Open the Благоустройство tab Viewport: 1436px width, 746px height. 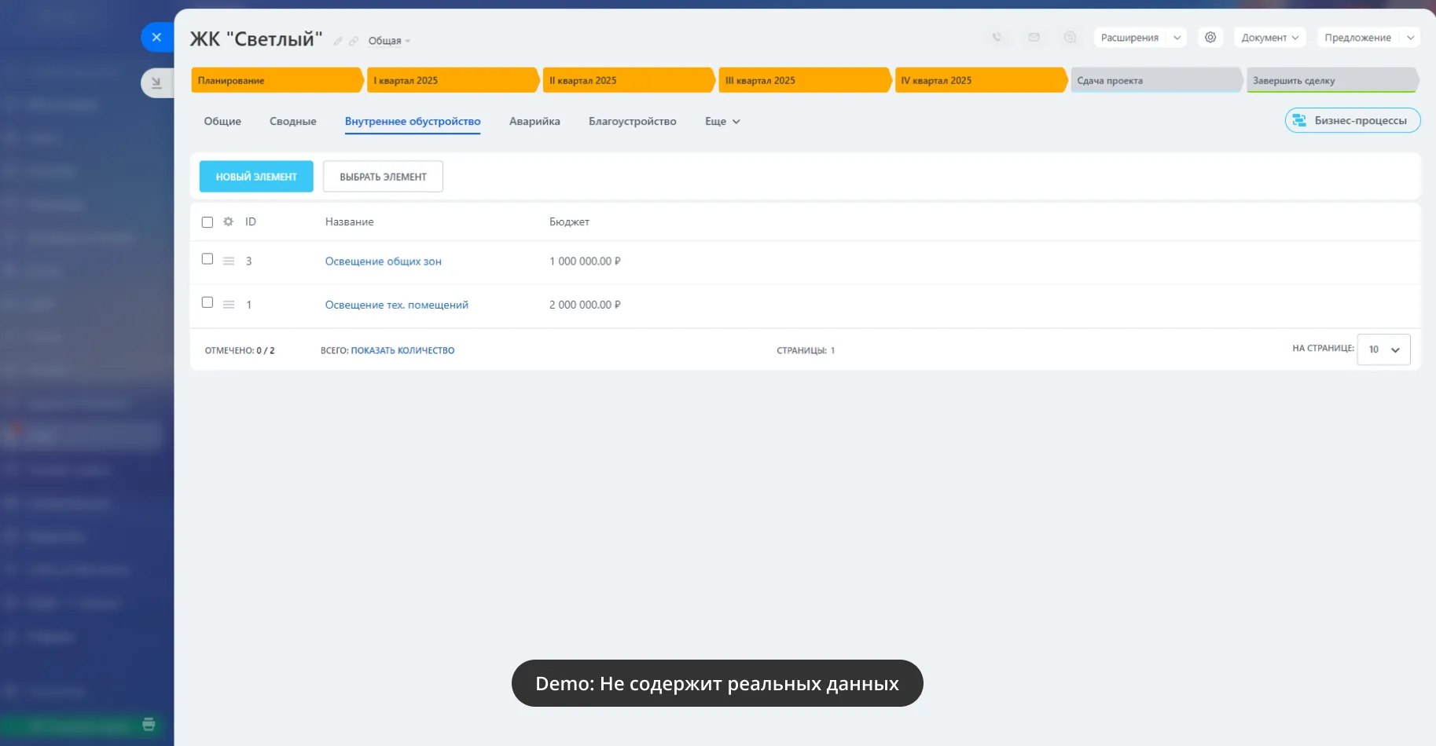tap(633, 121)
